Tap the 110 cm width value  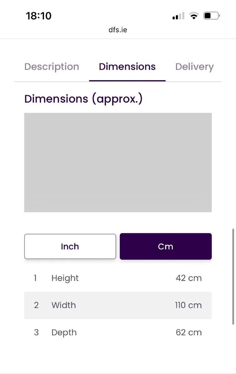[x=188, y=305]
